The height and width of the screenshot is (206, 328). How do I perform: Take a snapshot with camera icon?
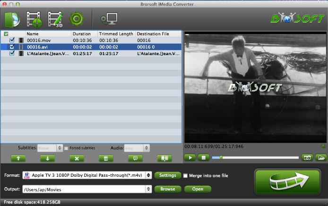coord(307,158)
